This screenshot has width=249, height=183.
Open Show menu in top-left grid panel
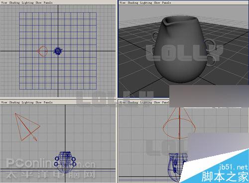[x=38, y=2]
